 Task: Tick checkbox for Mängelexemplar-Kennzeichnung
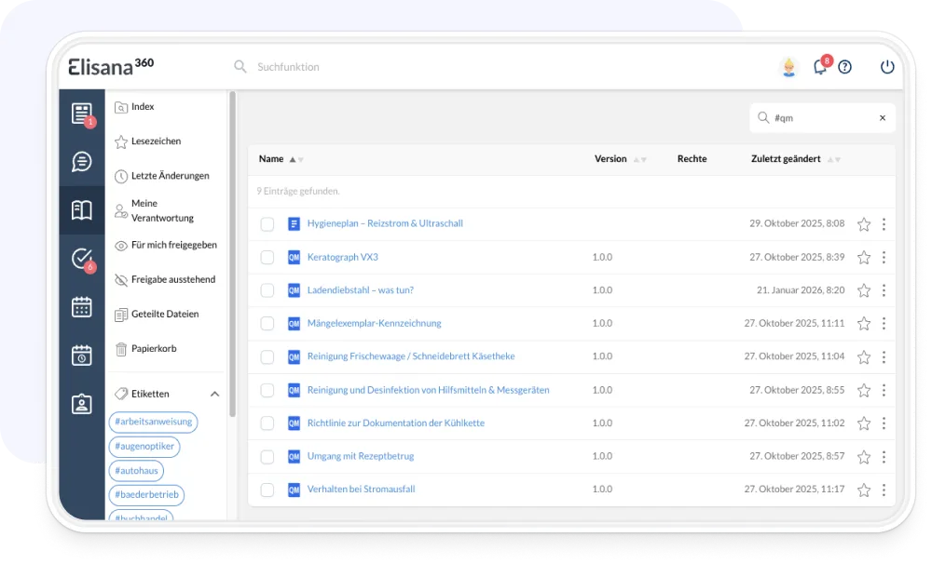point(267,324)
